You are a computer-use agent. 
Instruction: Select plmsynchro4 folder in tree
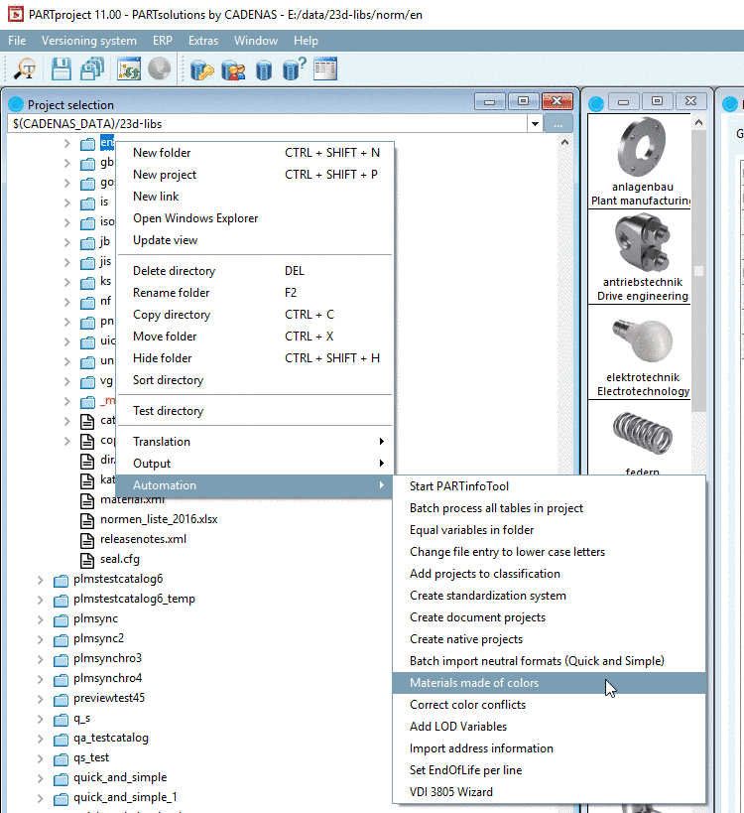[107, 678]
